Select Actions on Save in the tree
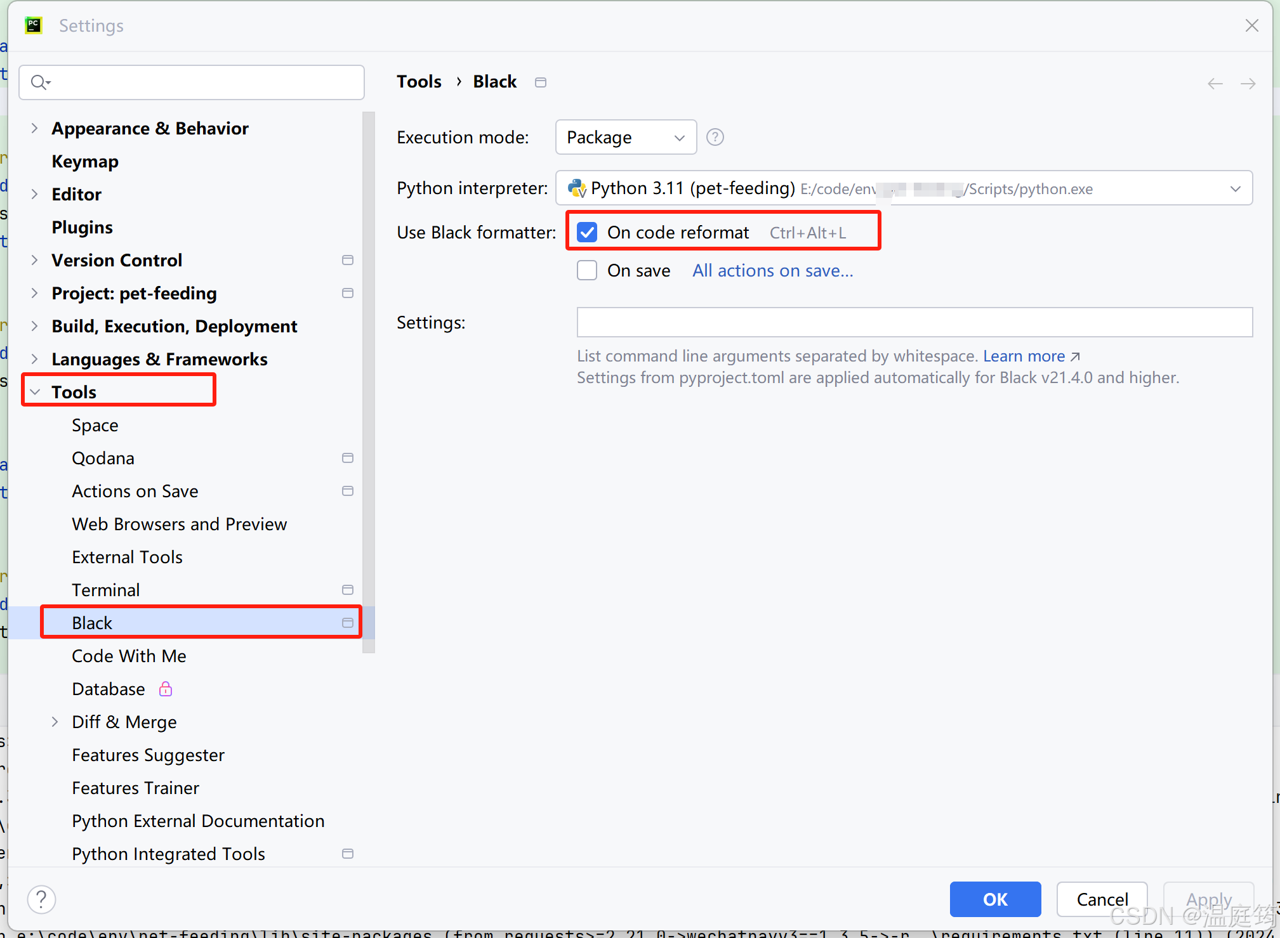1280x938 pixels. pos(135,491)
